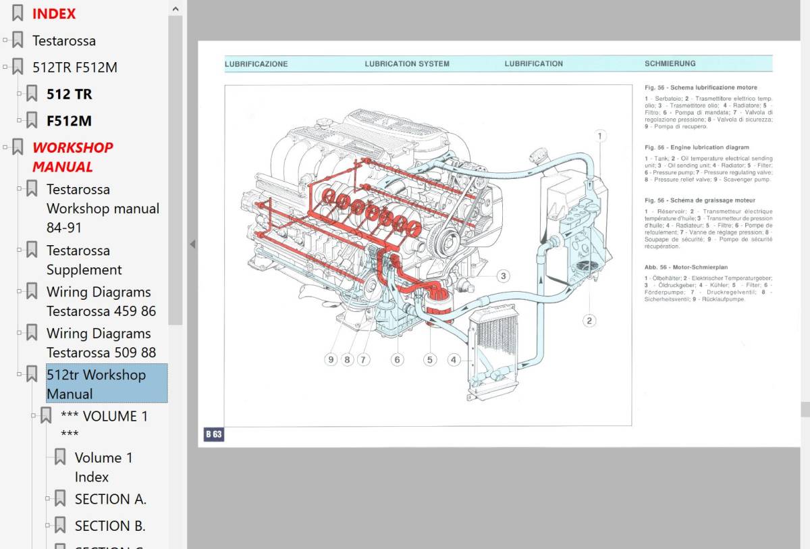The width and height of the screenshot is (810, 549).
Task: Select bookmark icon for Wiring Diagrams Testarossa 459 86
Action: tap(32, 292)
